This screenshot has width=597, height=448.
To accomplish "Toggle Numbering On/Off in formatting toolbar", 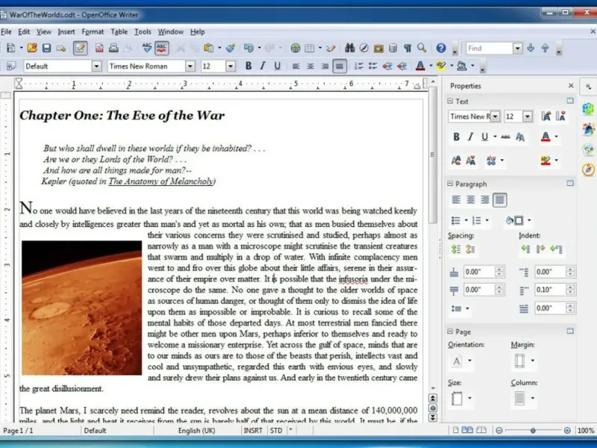I will pos(358,66).
